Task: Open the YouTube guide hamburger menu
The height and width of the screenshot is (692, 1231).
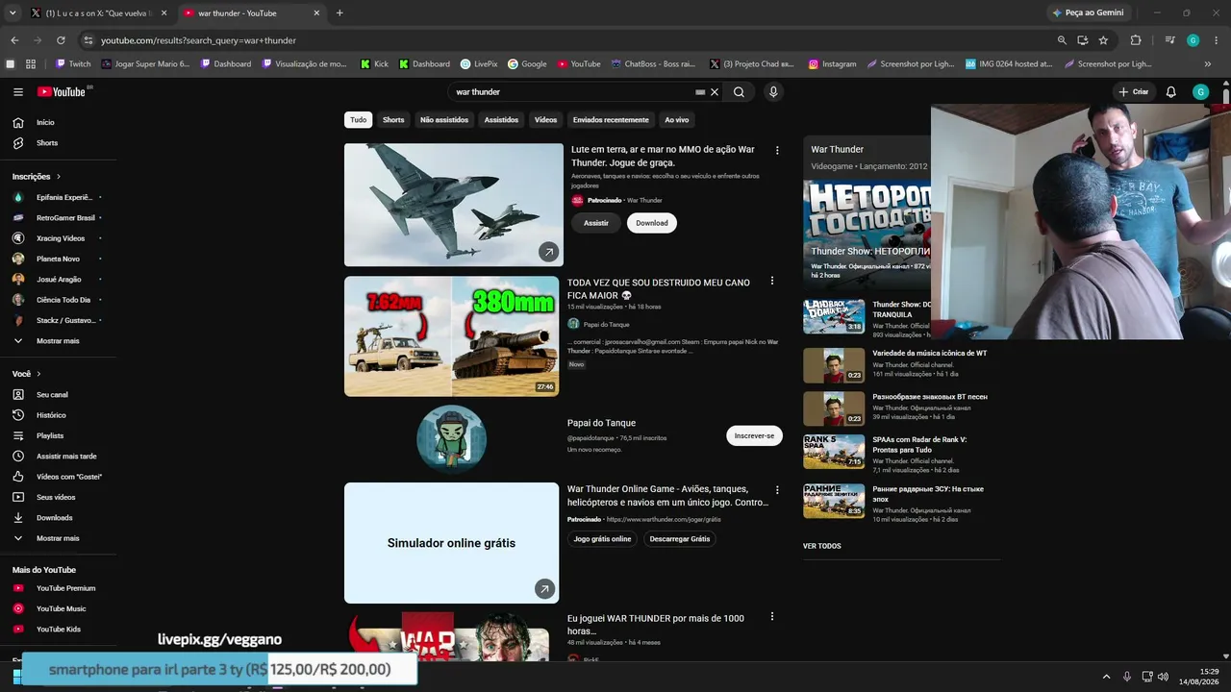Action: point(18,92)
